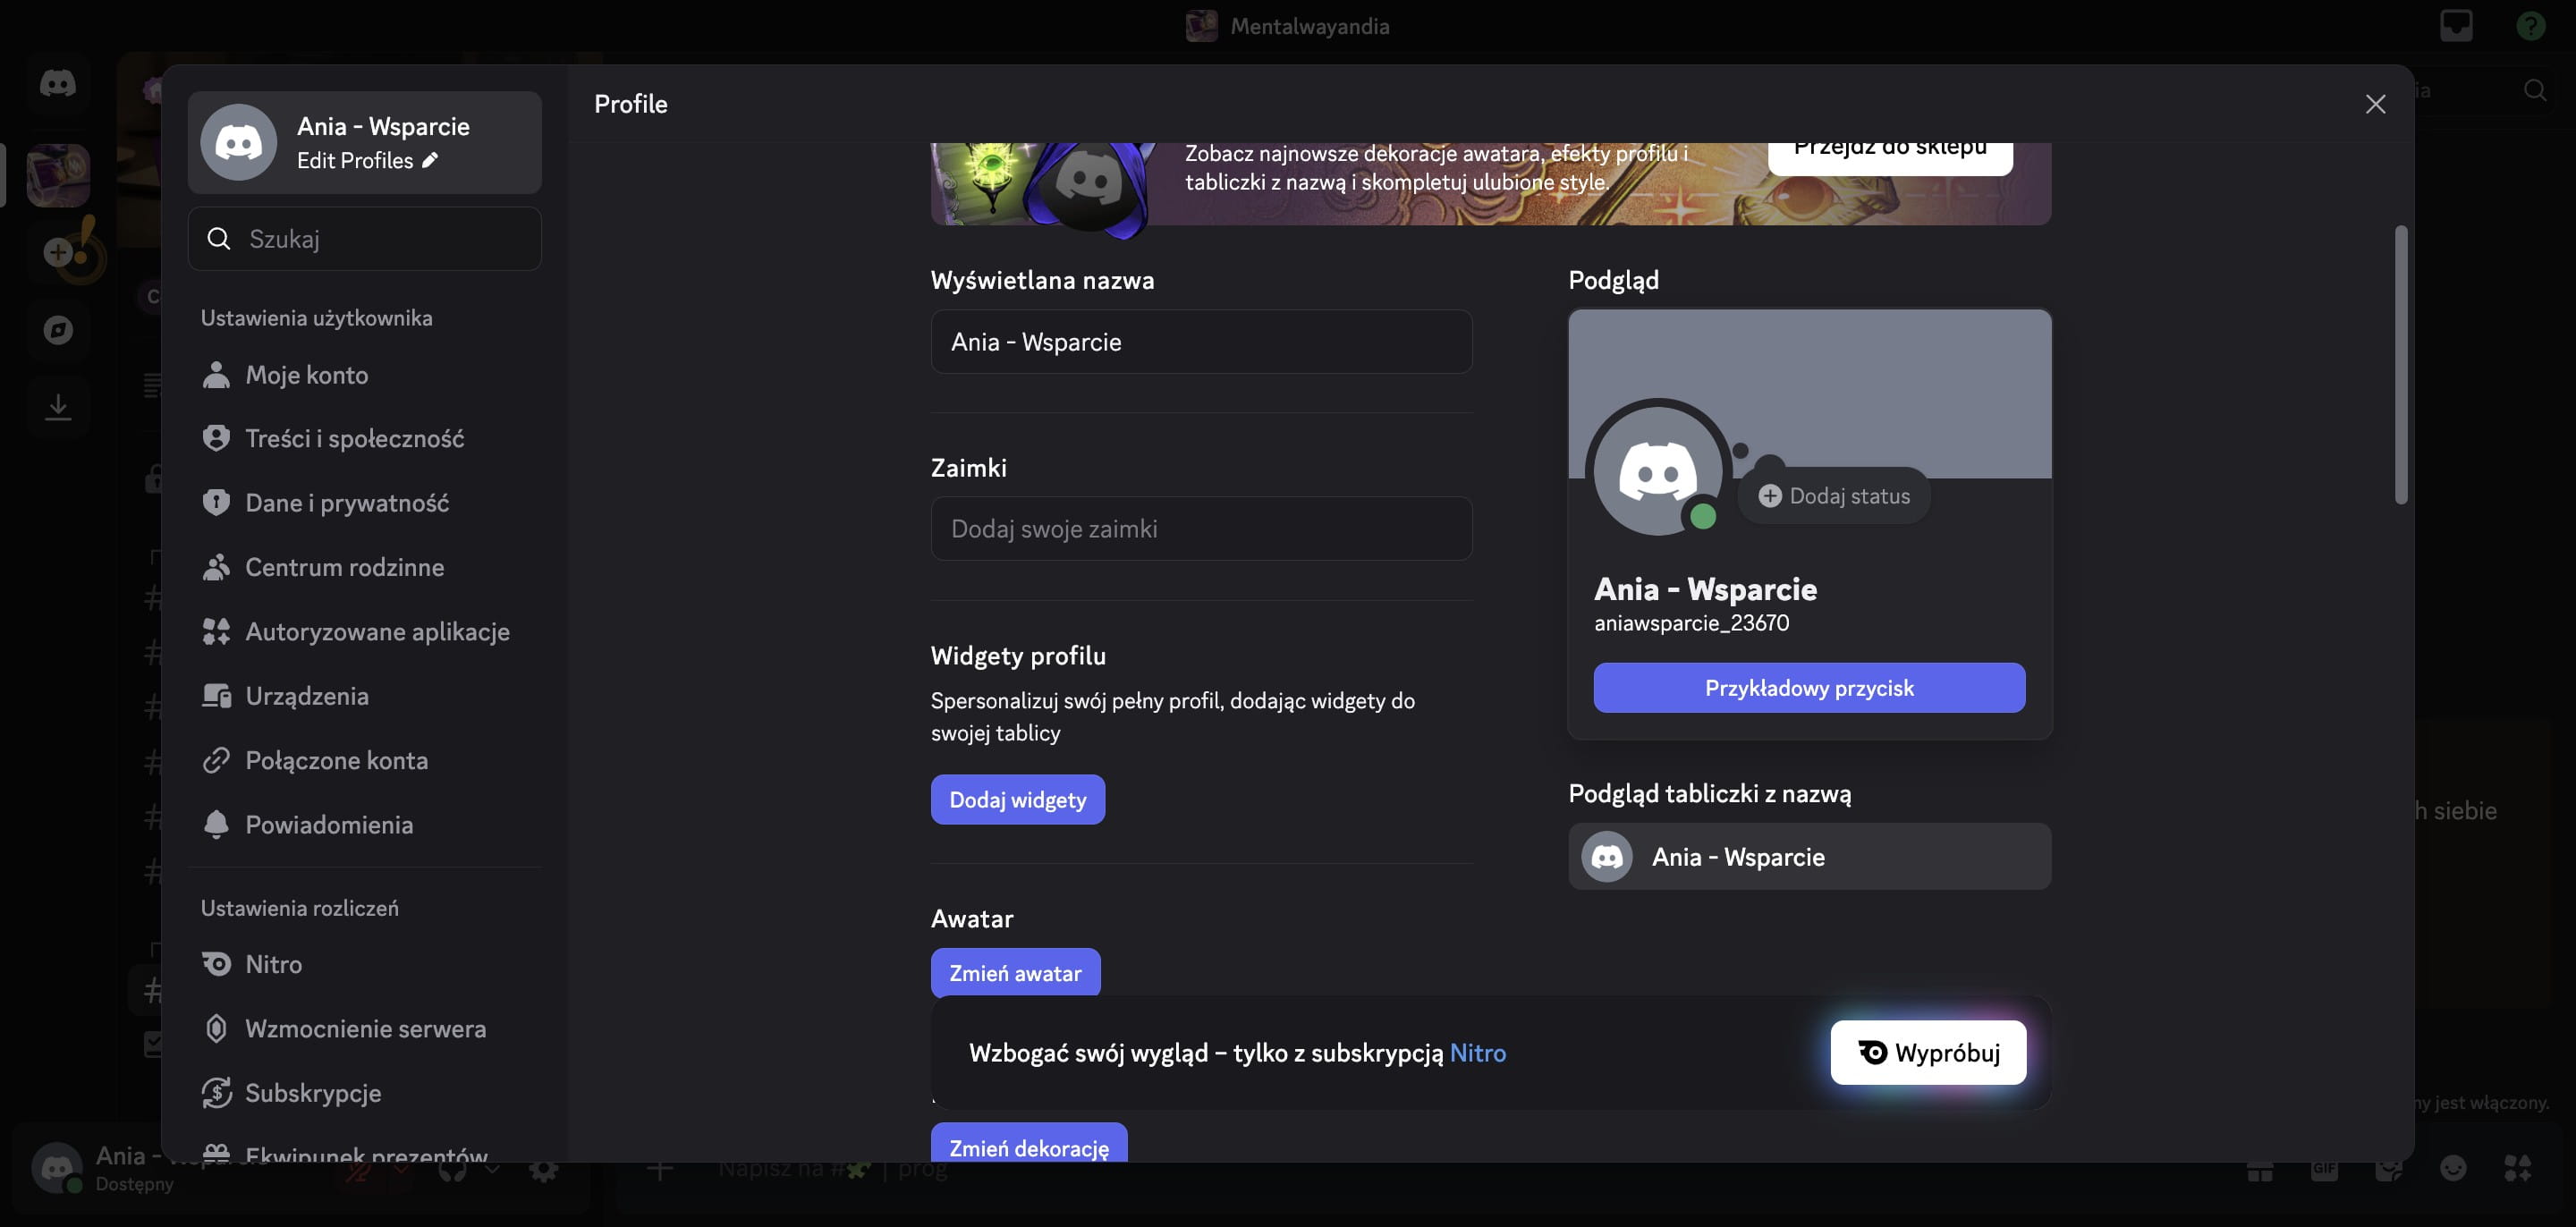Click the plus attach icon in chat bar
2576x1227 pixels.
(x=659, y=1168)
